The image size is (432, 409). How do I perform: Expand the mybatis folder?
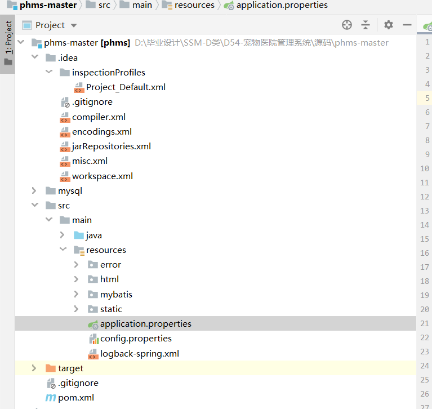coord(77,294)
